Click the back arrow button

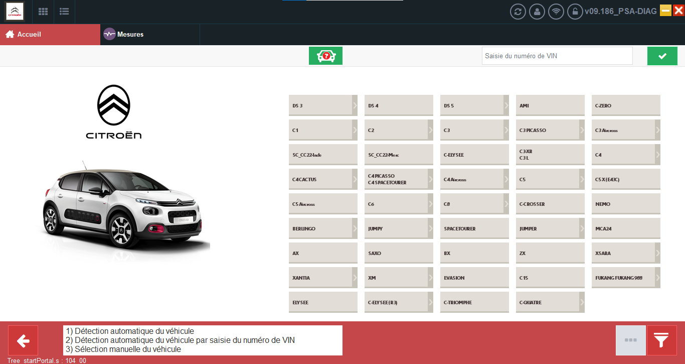(23, 340)
